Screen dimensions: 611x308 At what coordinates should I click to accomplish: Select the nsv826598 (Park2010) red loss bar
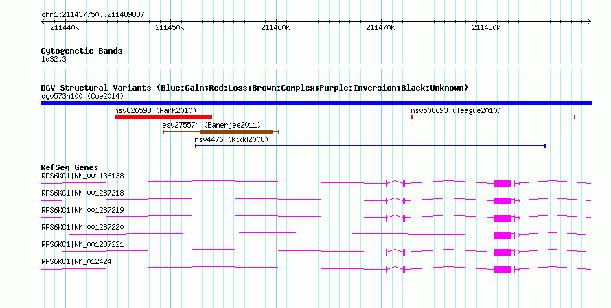163,117
